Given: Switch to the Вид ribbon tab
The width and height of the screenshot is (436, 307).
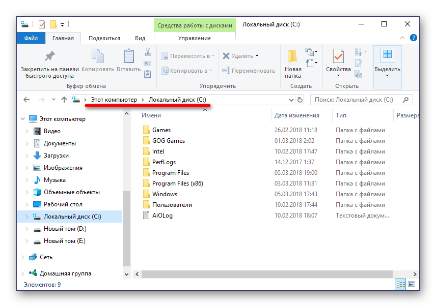Looking at the screenshot, I should (140, 38).
